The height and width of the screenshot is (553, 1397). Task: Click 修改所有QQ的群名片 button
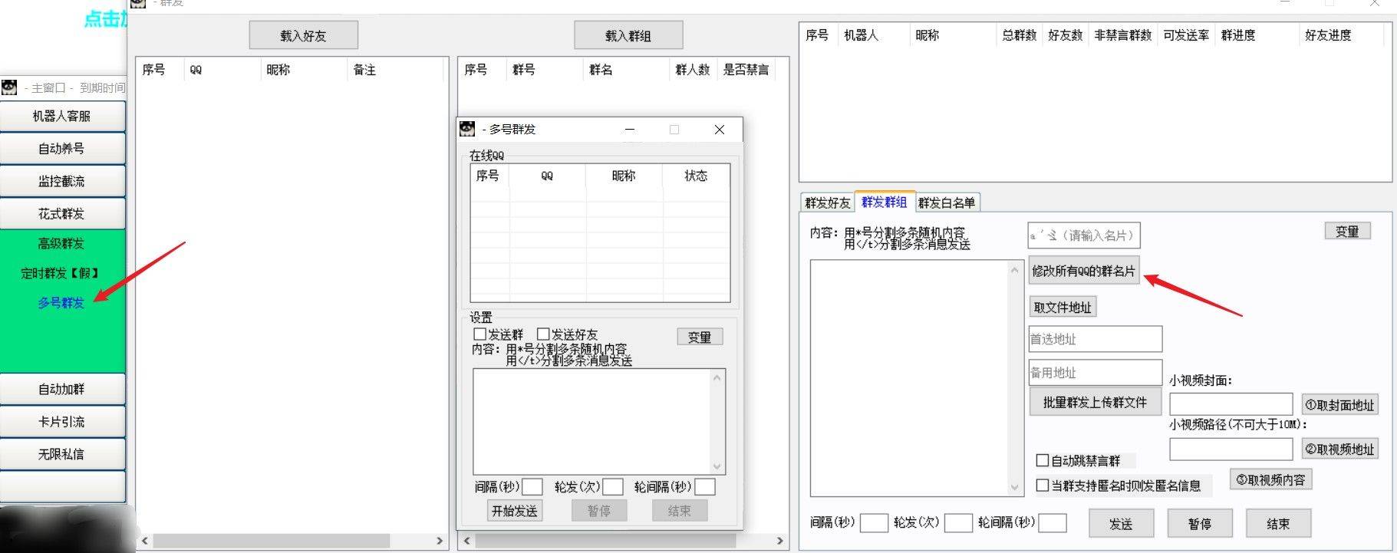tap(1084, 271)
